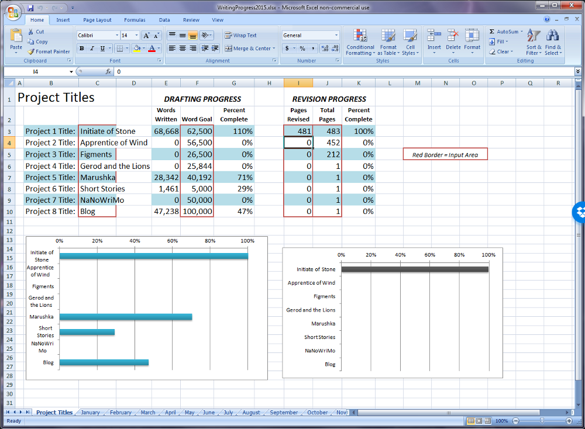Viewport: 585px width, 429px height.
Task: Click the Cut scissors icon
Action: (x=32, y=32)
